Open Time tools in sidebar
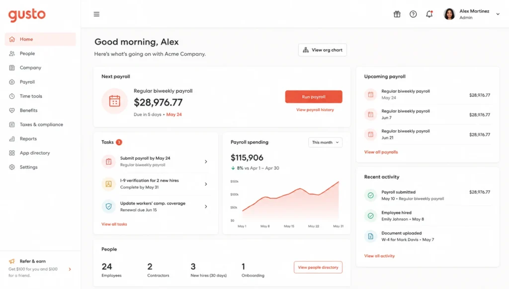Viewport: 509px width, 289px height. pos(40,96)
